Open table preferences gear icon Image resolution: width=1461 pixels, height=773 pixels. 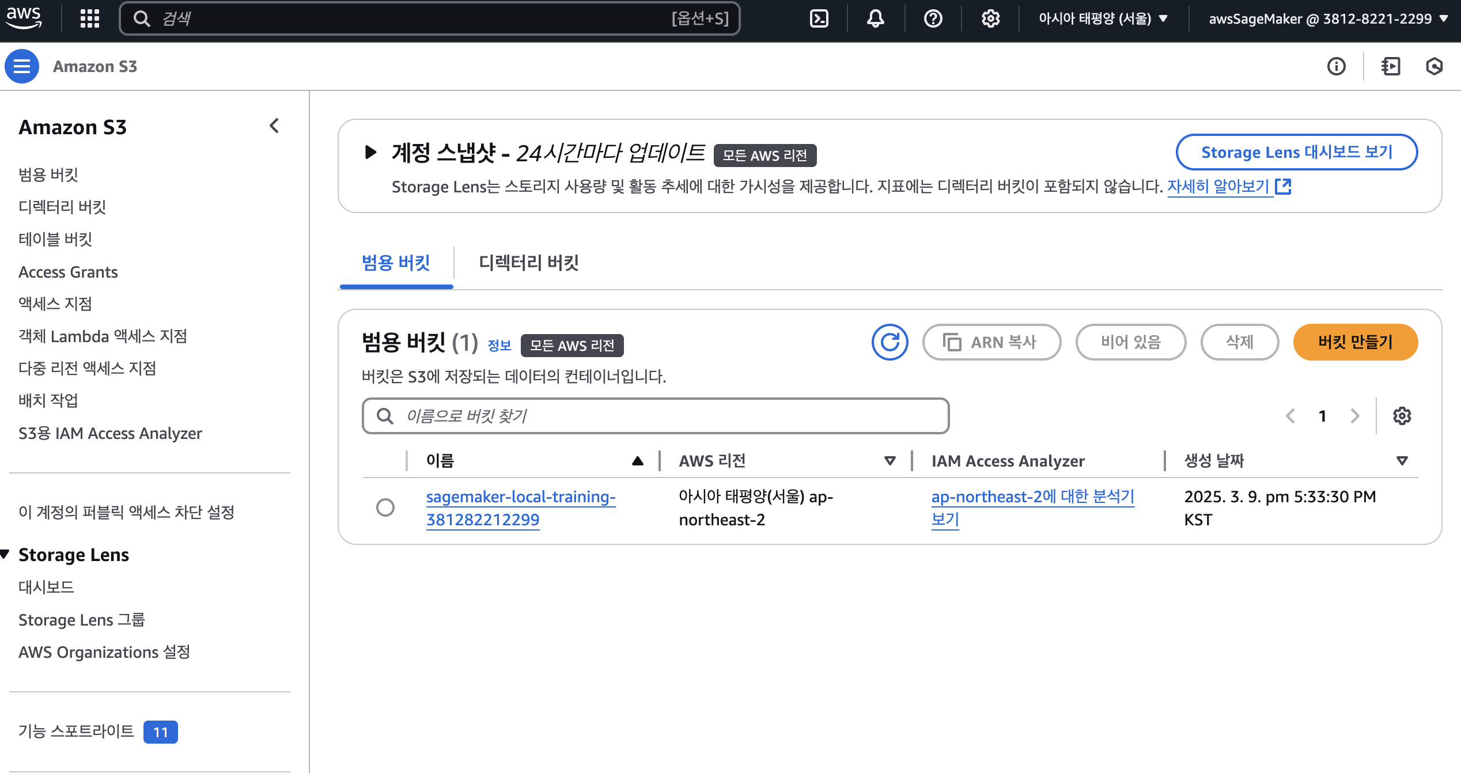1402,416
